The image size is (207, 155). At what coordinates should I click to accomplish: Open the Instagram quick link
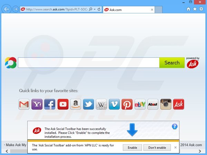point(166,104)
